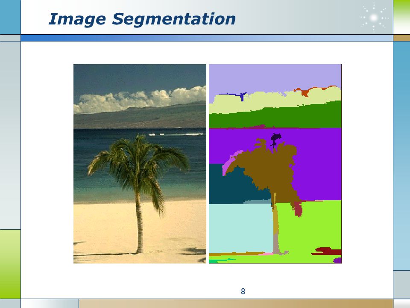This screenshot has height=308, width=410.
Task: Select the color-segmented result image
Action: coord(275,164)
